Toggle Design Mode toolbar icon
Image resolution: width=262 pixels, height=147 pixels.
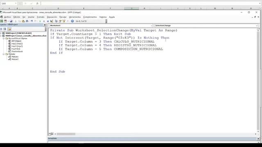(52, 21)
